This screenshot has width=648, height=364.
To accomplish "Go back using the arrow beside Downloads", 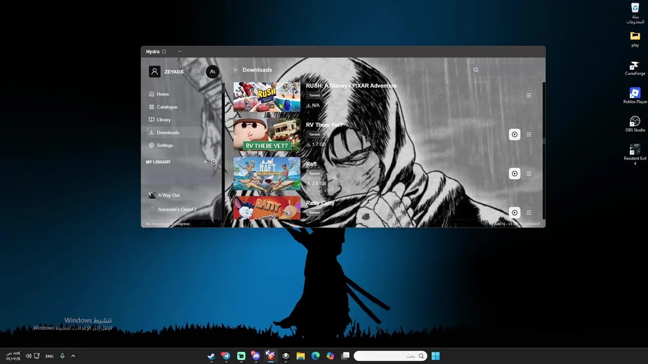I will (236, 70).
